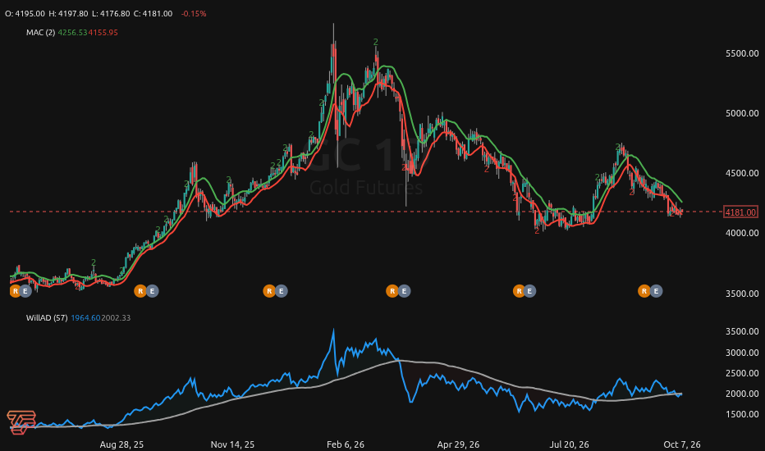Click the Oct 7, 26 date label

click(x=682, y=444)
